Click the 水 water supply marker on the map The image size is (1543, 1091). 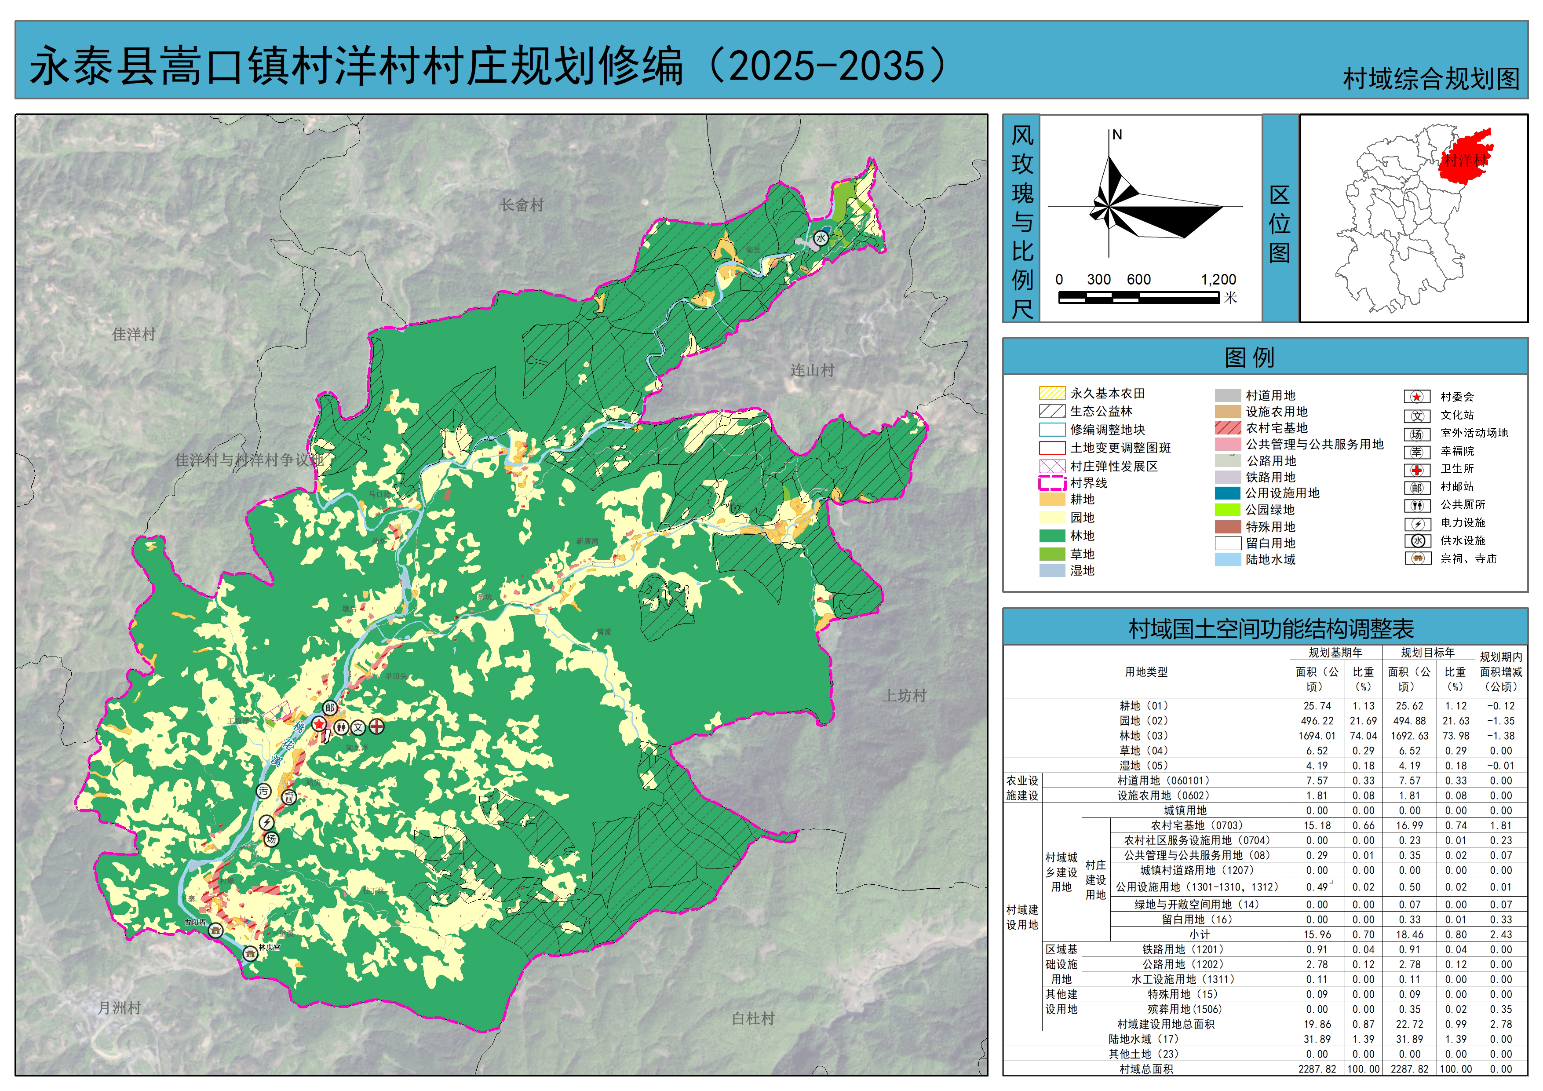[x=821, y=238]
